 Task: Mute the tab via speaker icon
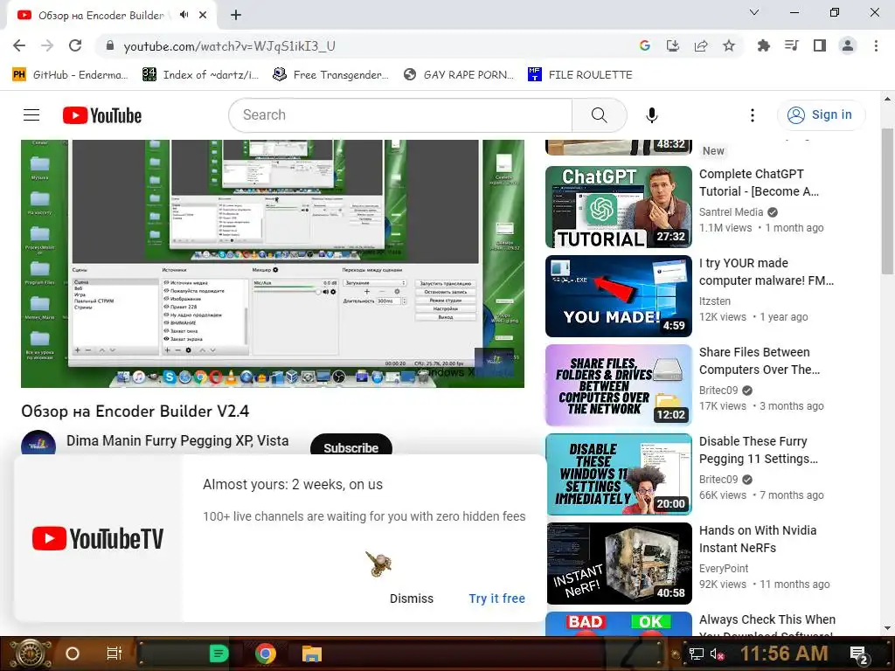184,15
